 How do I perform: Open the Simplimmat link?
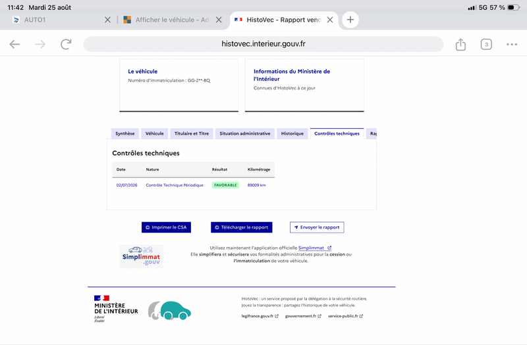tap(315, 248)
